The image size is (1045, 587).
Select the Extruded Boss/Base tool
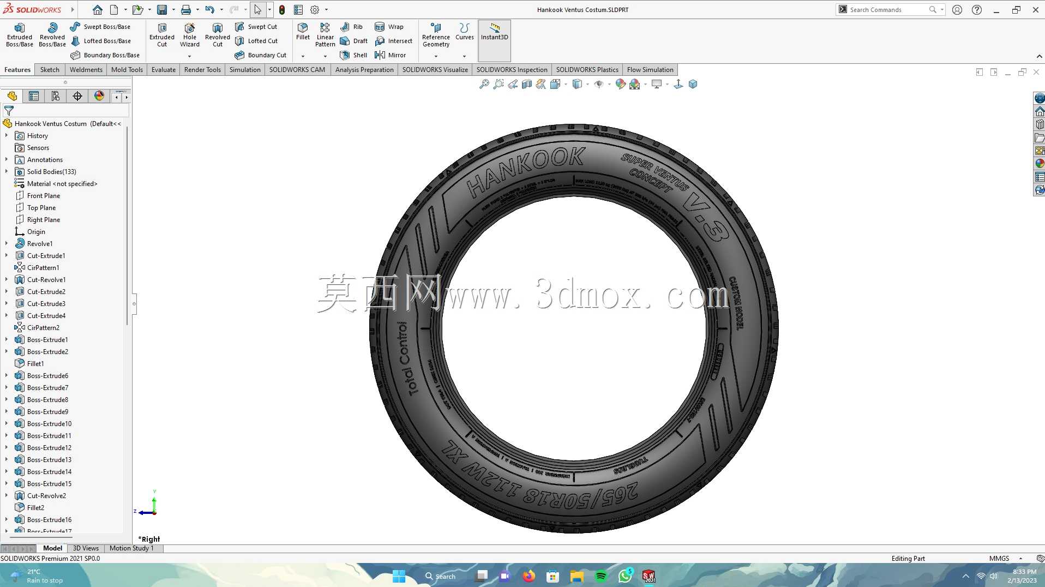(20, 35)
